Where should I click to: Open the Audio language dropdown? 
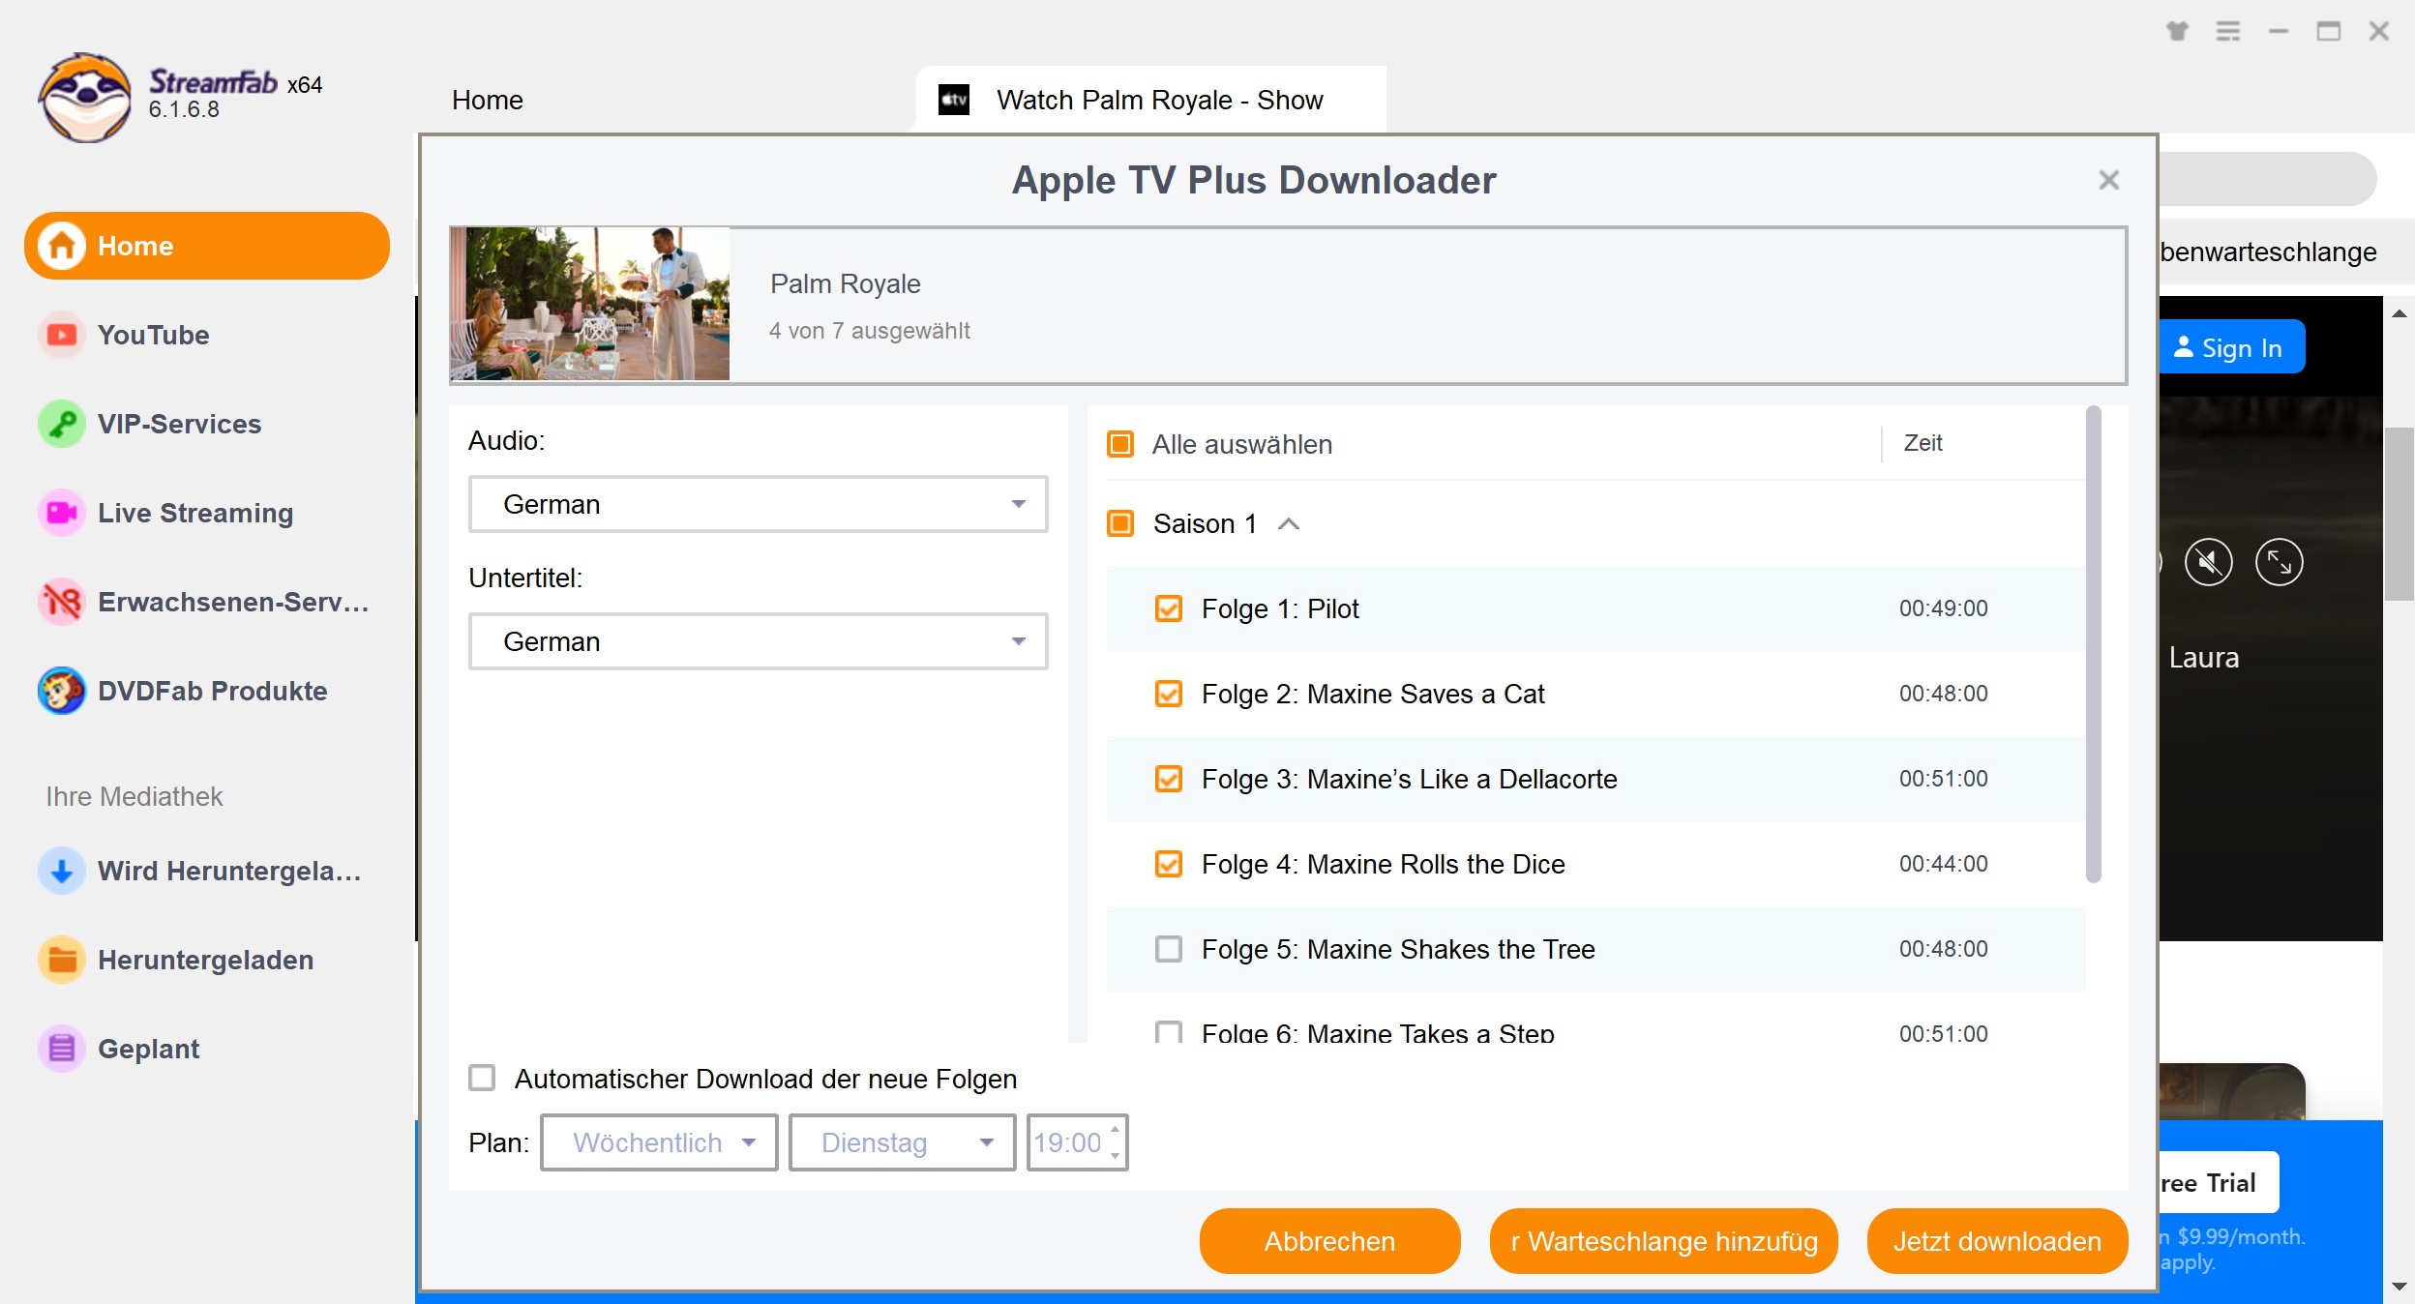758,504
